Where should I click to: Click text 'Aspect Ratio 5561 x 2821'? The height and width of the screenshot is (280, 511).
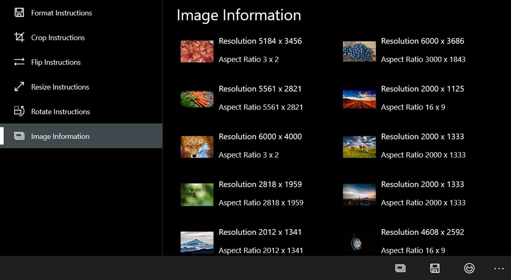point(261,107)
